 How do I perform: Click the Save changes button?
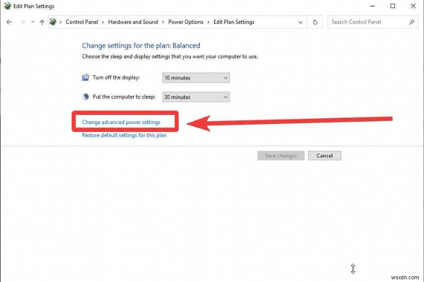[x=281, y=155]
